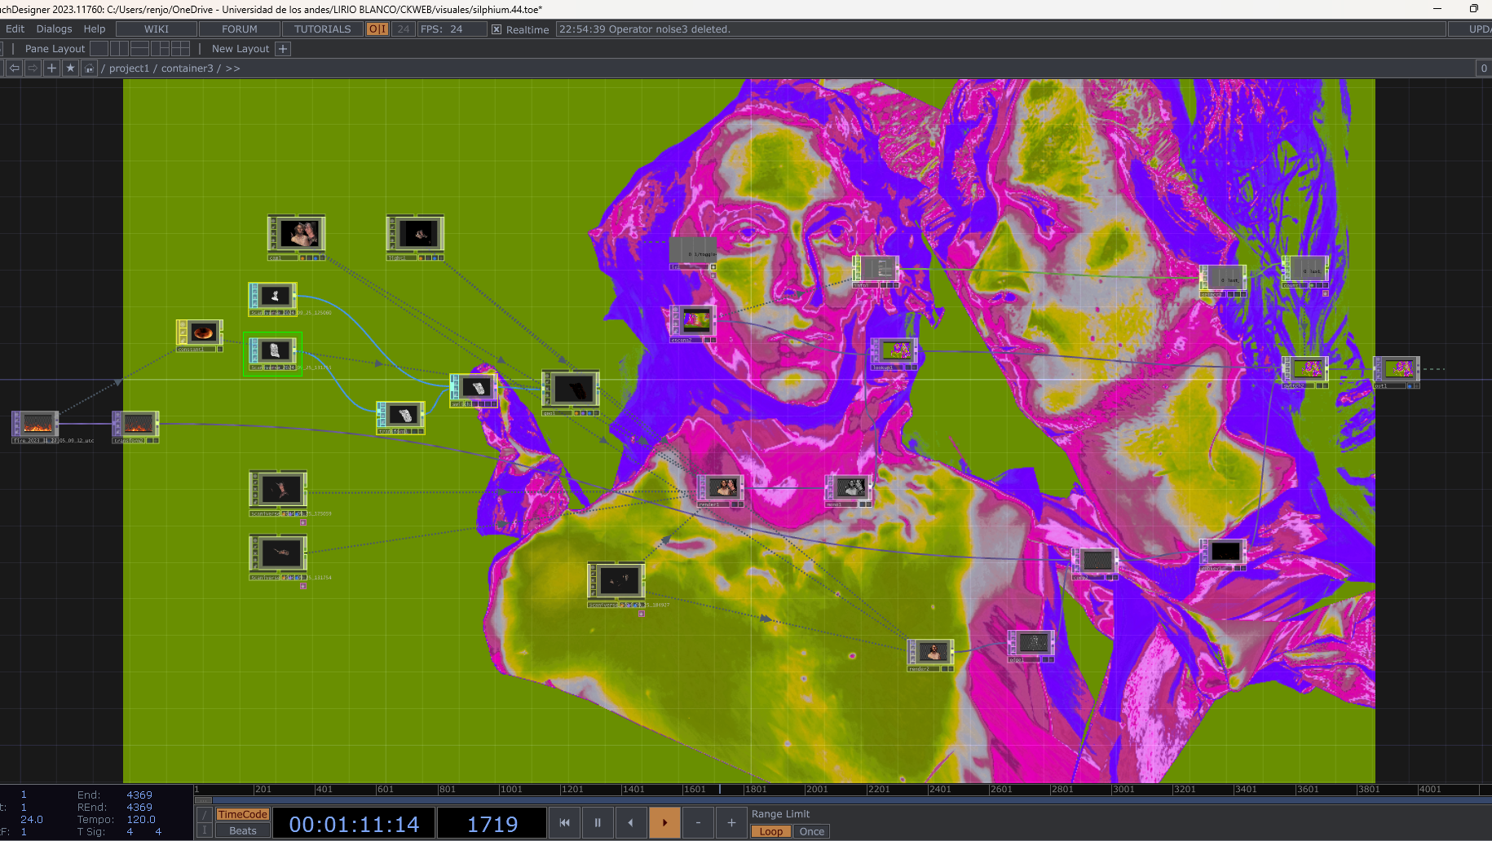Switch timeline display to Beats
Image resolution: width=1492 pixels, height=841 pixels.
point(242,831)
